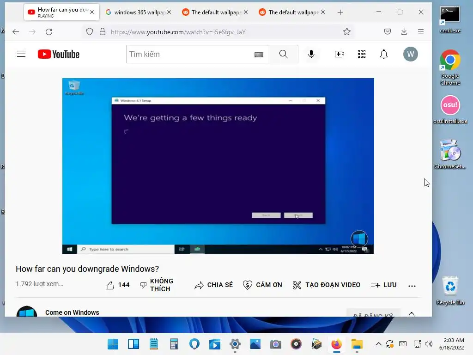473x355 pixels.
Task: Open the Windows Start button
Action: click(x=113, y=344)
